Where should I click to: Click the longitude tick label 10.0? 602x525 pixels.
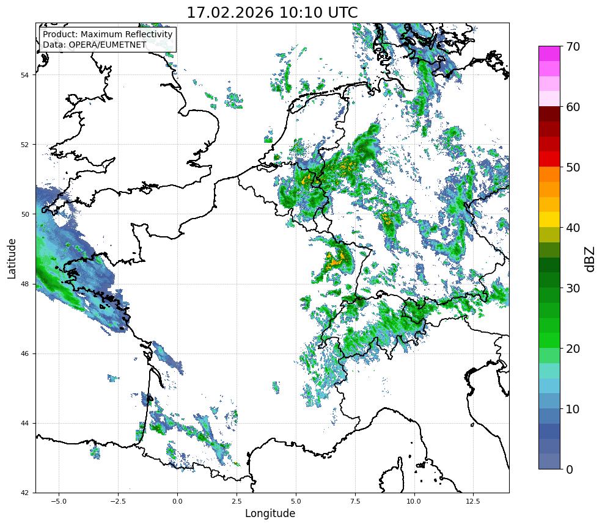[414, 501]
